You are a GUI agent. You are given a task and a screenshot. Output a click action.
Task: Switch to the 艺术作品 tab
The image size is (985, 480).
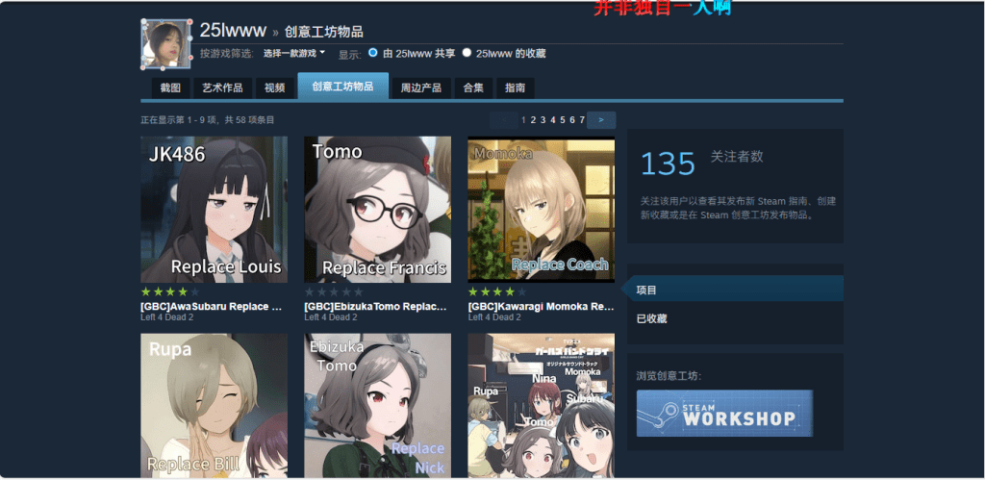[222, 88]
